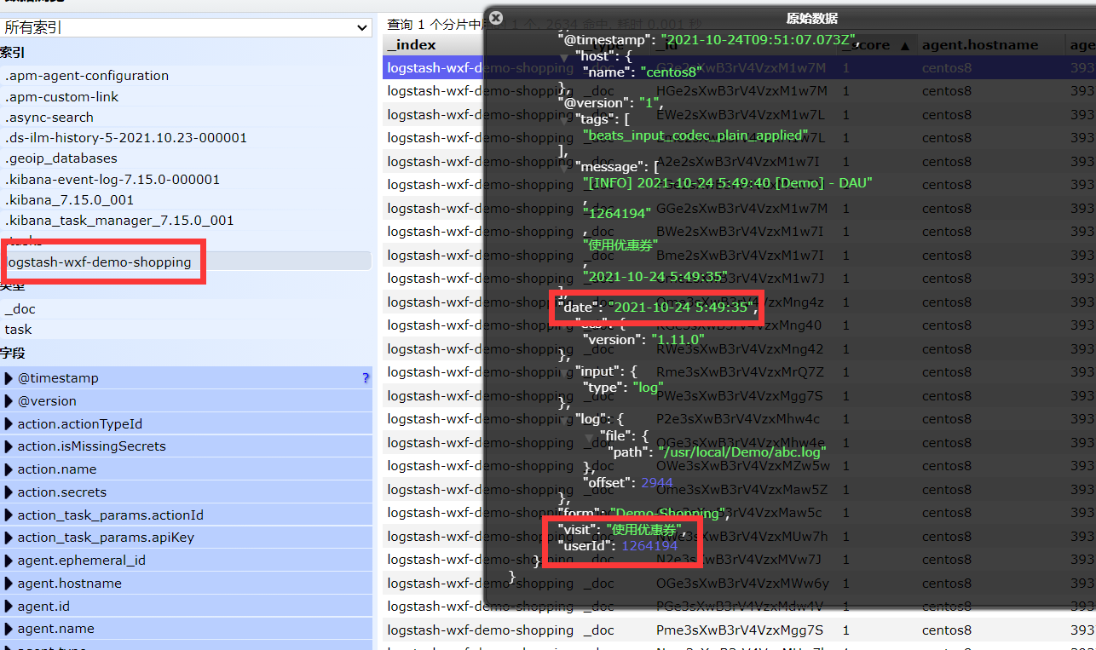Expand the action.name field
The height and width of the screenshot is (650, 1096).
click(9, 469)
